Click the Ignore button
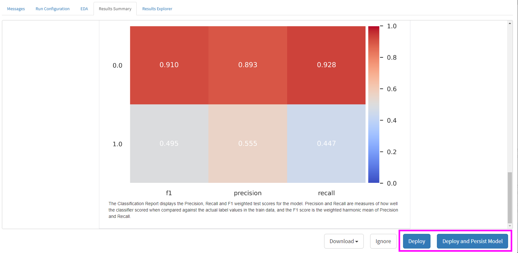The image size is (518, 253). (383, 241)
